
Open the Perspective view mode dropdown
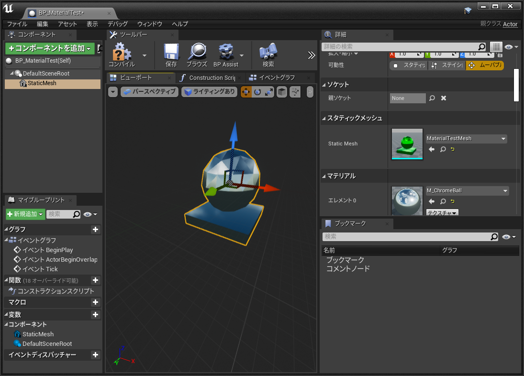pyautogui.click(x=149, y=92)
